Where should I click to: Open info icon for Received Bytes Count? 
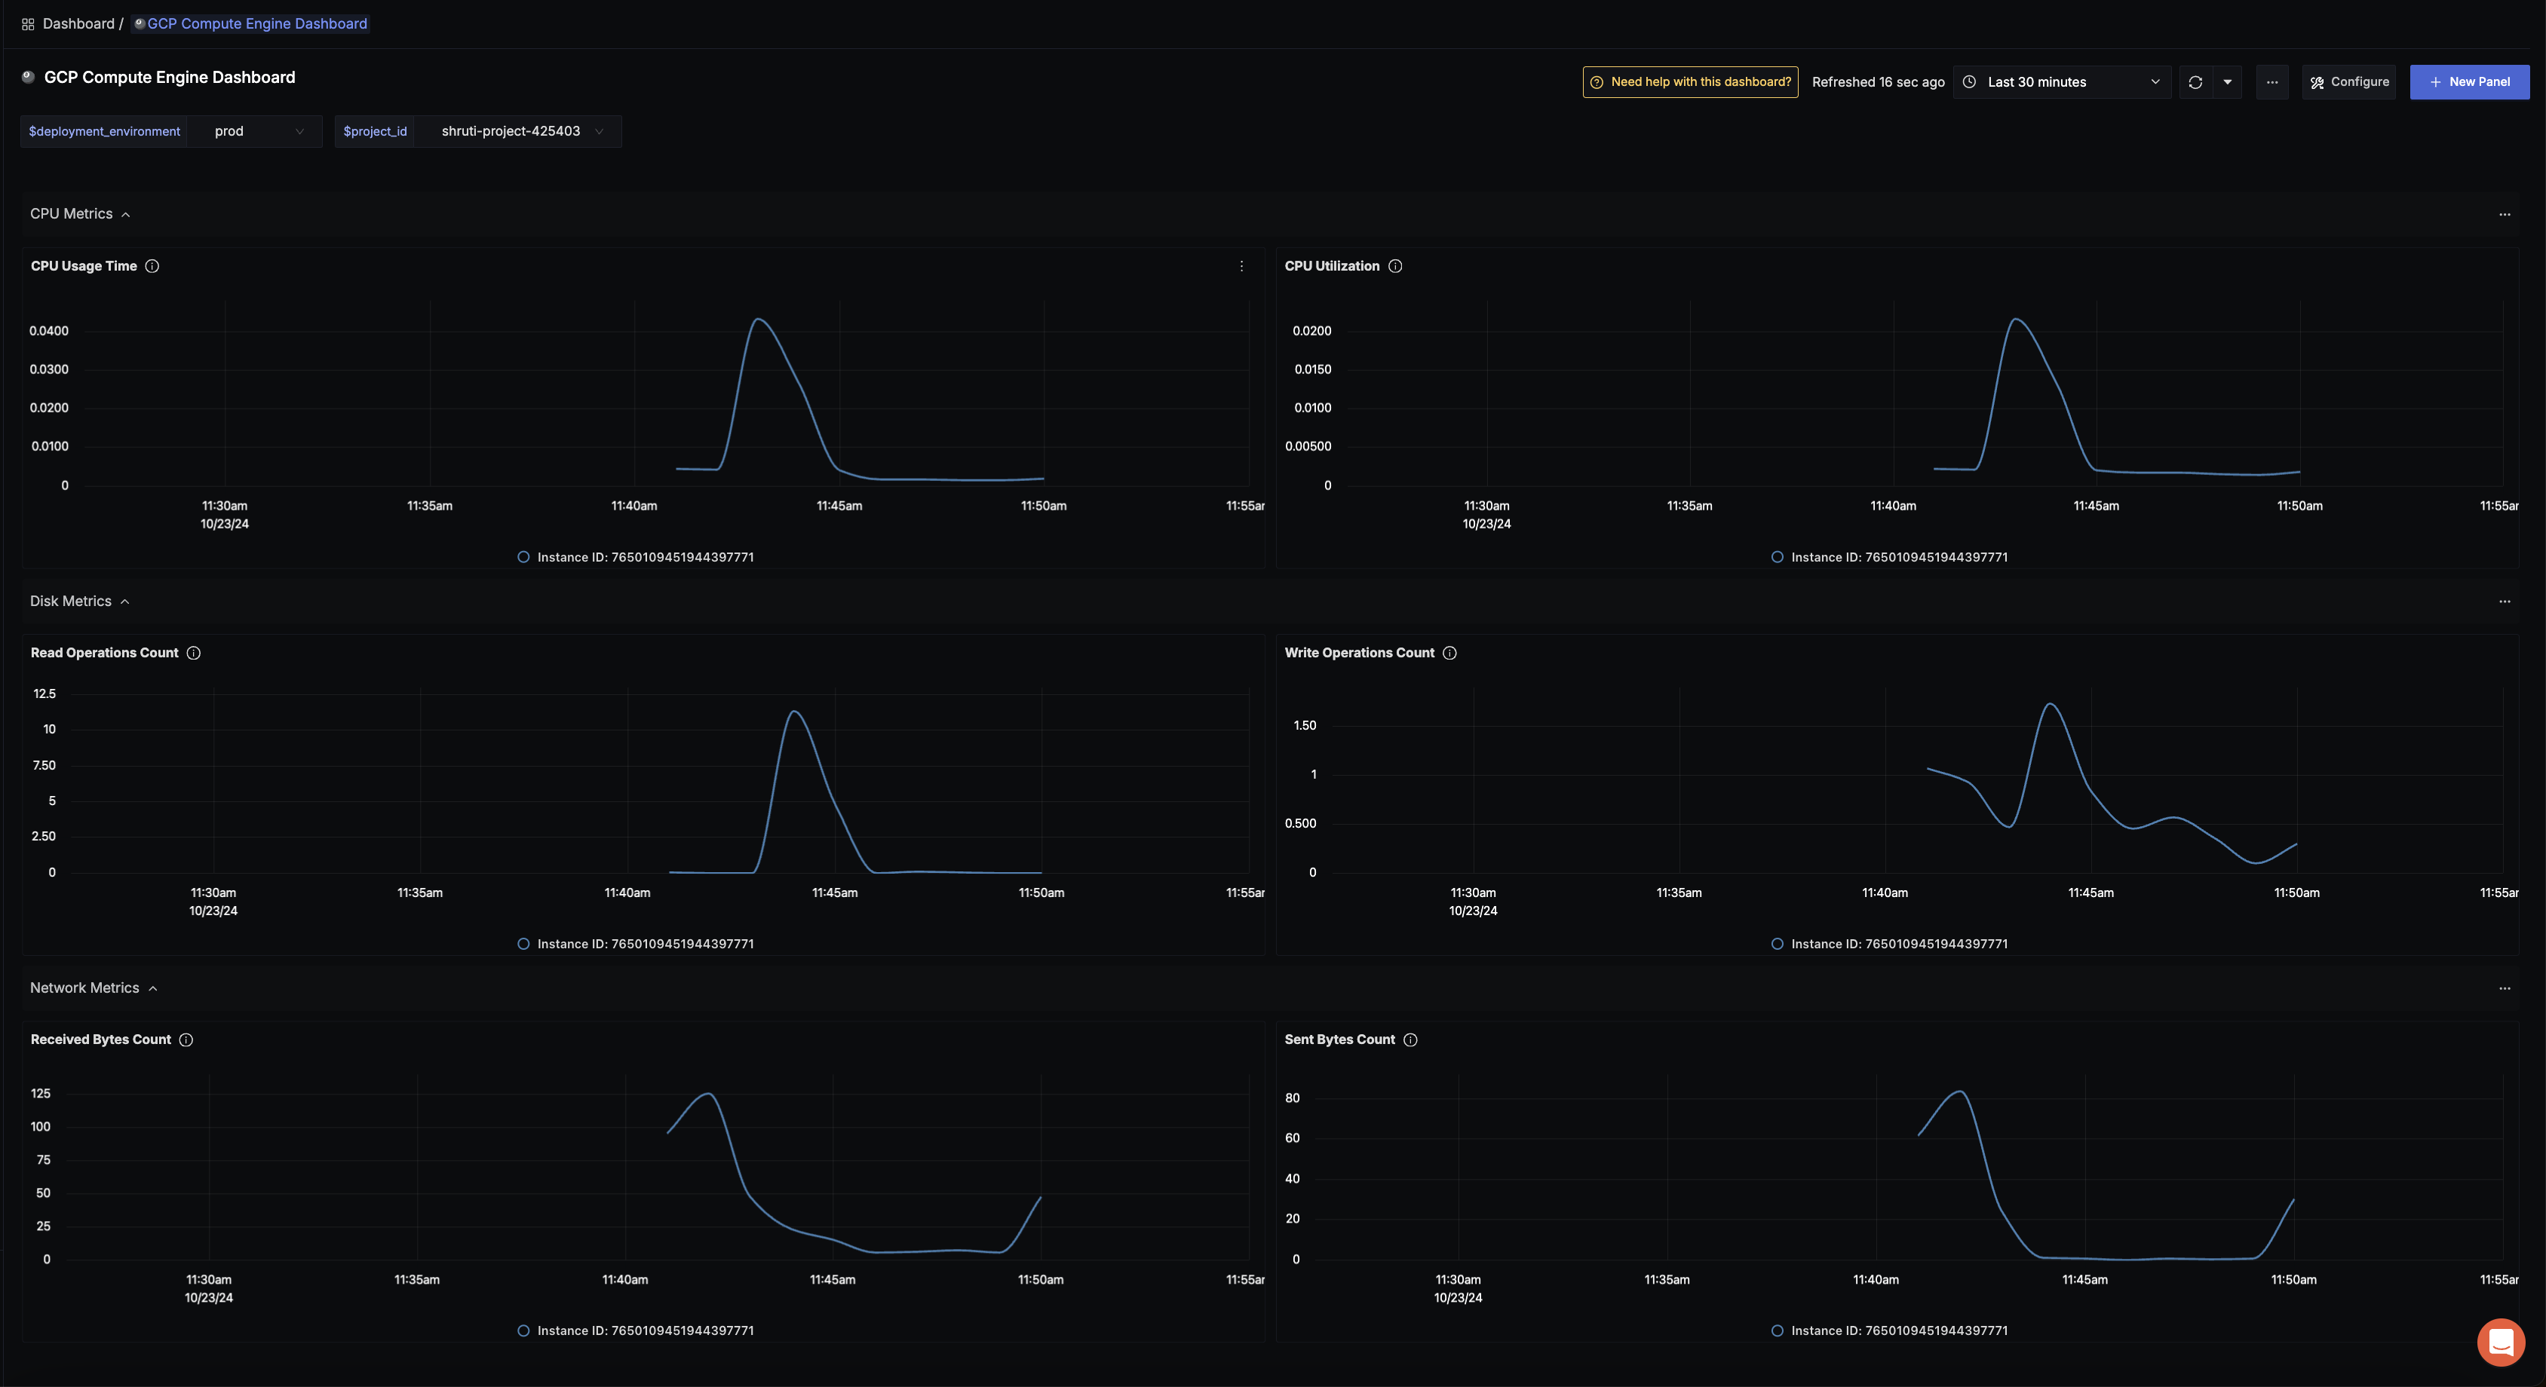pyautogui.click(x=186, y=1039)
